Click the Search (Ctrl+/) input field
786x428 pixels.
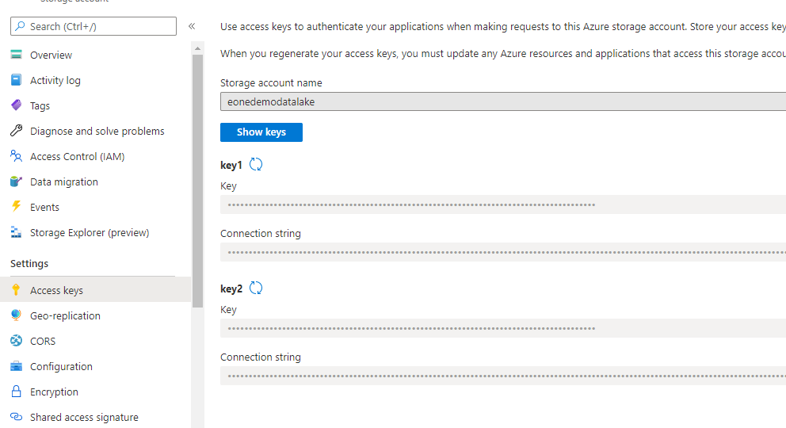coord(93,26)
